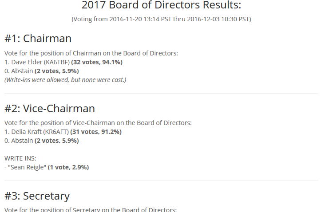This screenshot has width=325, height=212.
Task: Click the Dave Elder (KA6TBF) entry
Action: [37, 63]
